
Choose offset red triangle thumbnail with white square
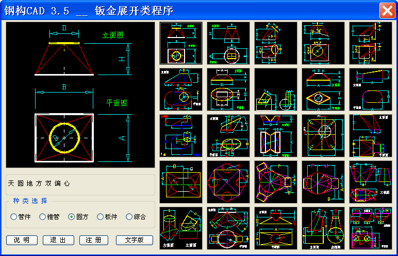tap(371, 43)
